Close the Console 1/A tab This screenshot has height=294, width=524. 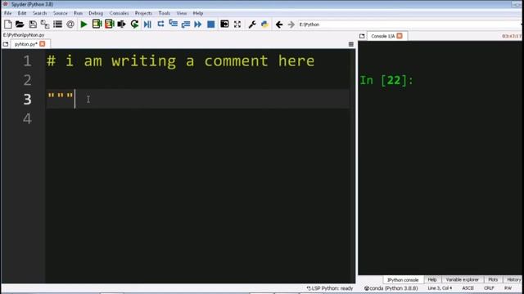click(x=400, y=36)
